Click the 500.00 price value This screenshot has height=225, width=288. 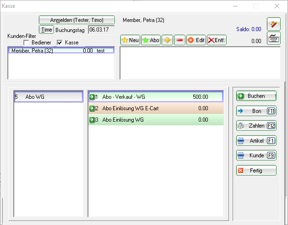tap(201, 96)
